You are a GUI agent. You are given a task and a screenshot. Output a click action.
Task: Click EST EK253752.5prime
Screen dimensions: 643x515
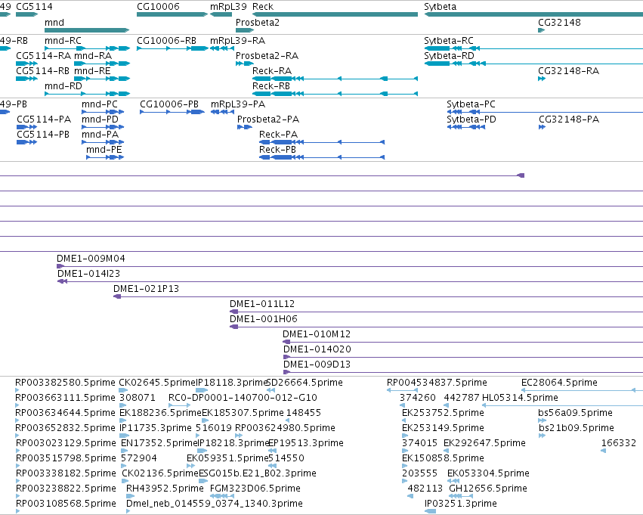pyautogui.click(x=443, y=413)
